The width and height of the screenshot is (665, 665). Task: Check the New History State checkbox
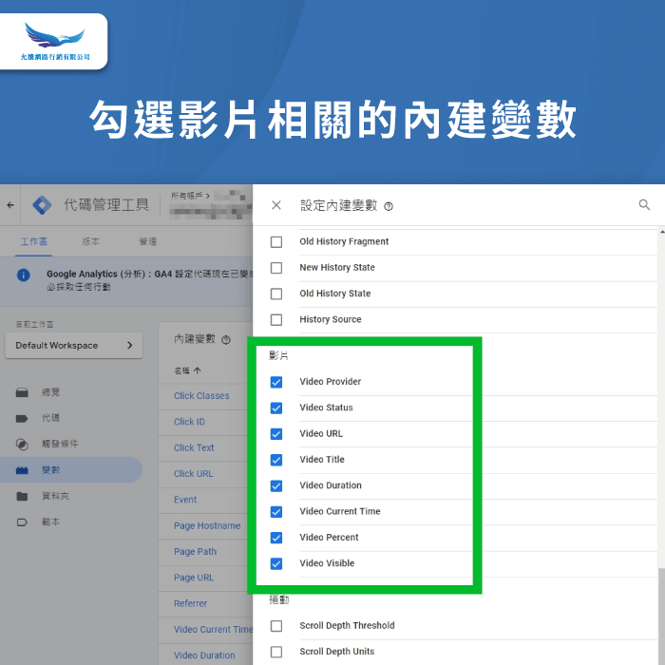(x=276, y=268)
